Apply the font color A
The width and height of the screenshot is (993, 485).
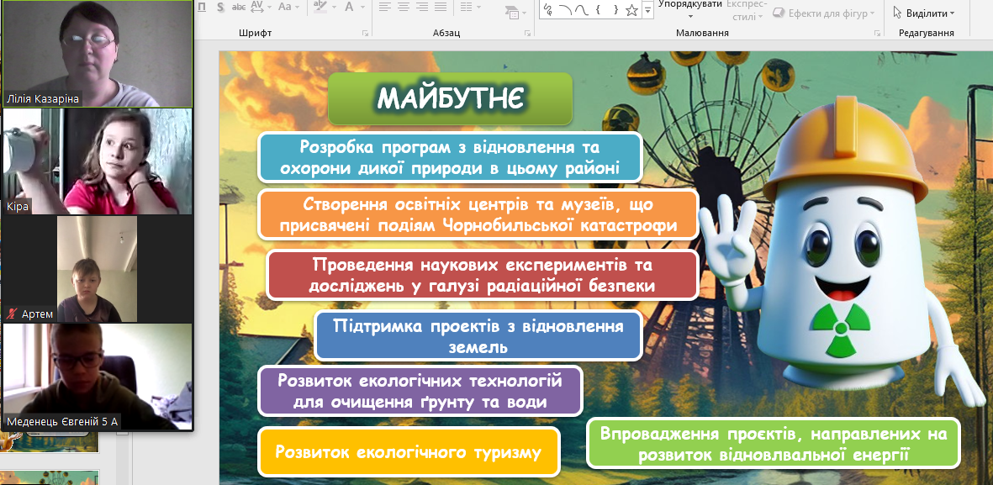tap(349, 7)
